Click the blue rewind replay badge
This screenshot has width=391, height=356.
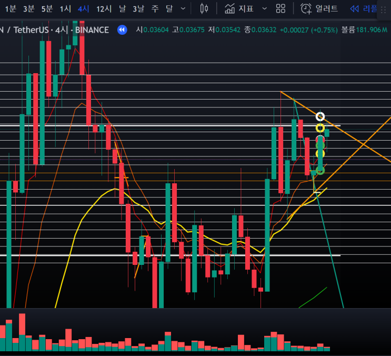(x=122, y=30)
